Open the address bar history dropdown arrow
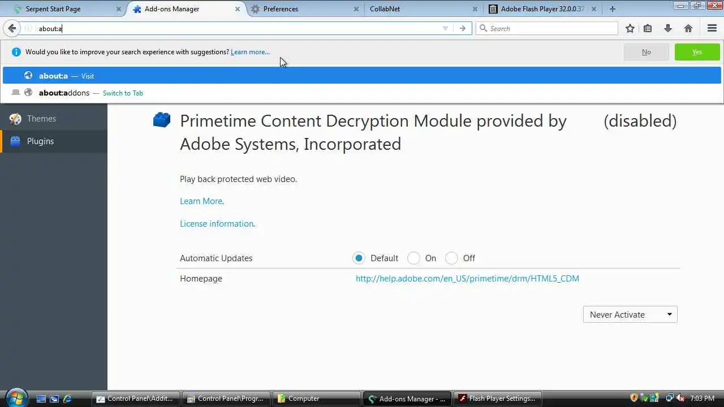This screenshot has height=407, width=724. 445,28
